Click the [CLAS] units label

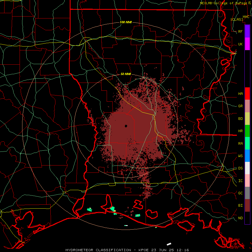click(237, 19)
